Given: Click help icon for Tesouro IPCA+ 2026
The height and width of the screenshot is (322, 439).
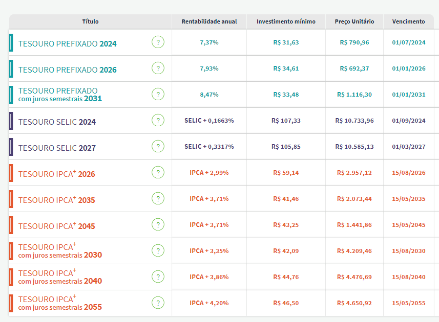Looking at the screenshot, I should click(x=158, y=173).
